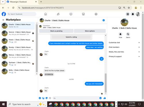Open the Brandy conversation
The width and height of the screenshot is (144, 107).
coord(18,48)
